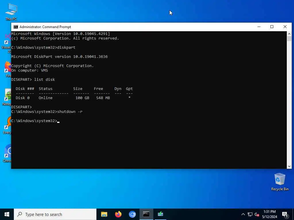Open the Windows Start menu
The height and width of the screenshot is (220, 294).
[x=7, y=214]
